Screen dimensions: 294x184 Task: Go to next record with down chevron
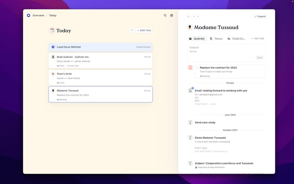coord(198,17)
